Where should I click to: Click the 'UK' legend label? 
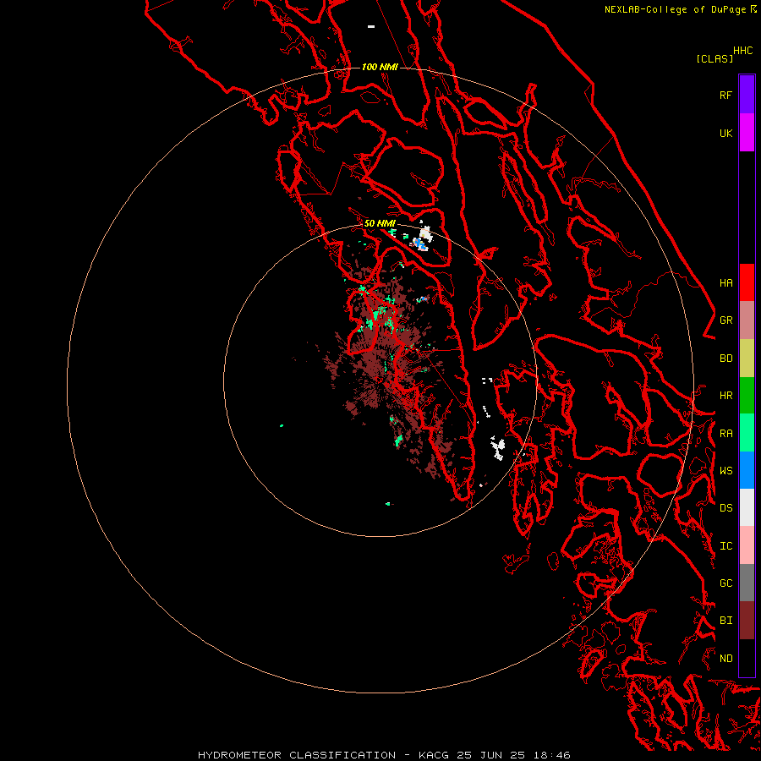(x=725, y=133)
